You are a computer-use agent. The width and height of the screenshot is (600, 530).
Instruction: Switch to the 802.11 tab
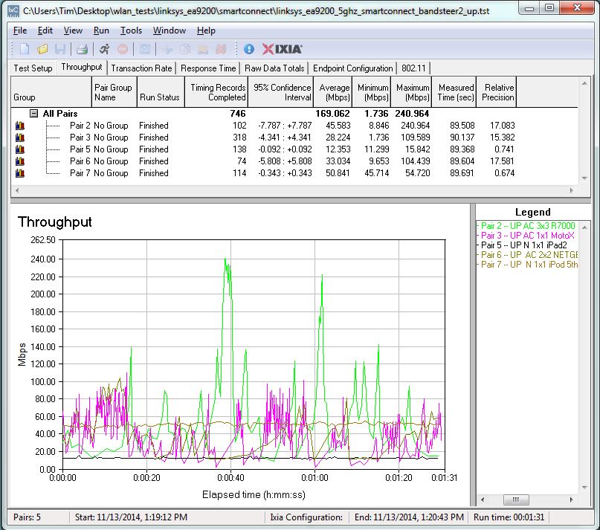413,68
